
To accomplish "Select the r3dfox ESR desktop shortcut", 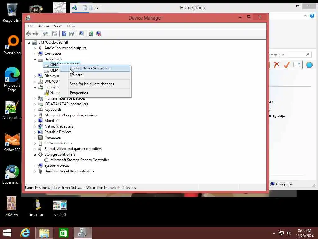I will [x=12, y=142].
